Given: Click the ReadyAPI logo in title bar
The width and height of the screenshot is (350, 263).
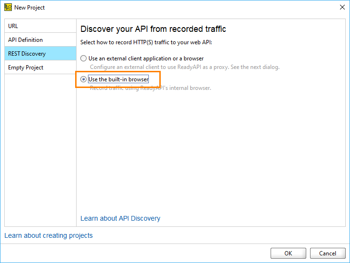Looking at the screenshot, I should (8, 7).
